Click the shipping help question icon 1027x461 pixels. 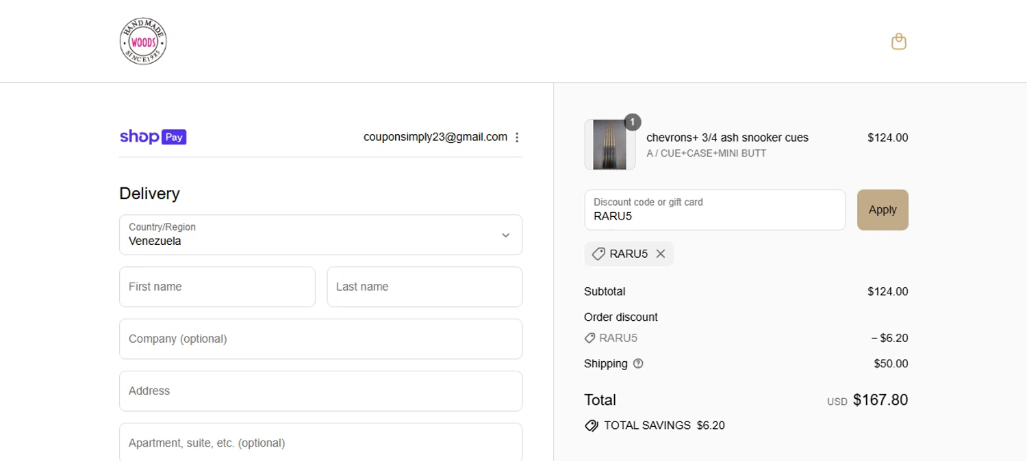click(638, 364)
